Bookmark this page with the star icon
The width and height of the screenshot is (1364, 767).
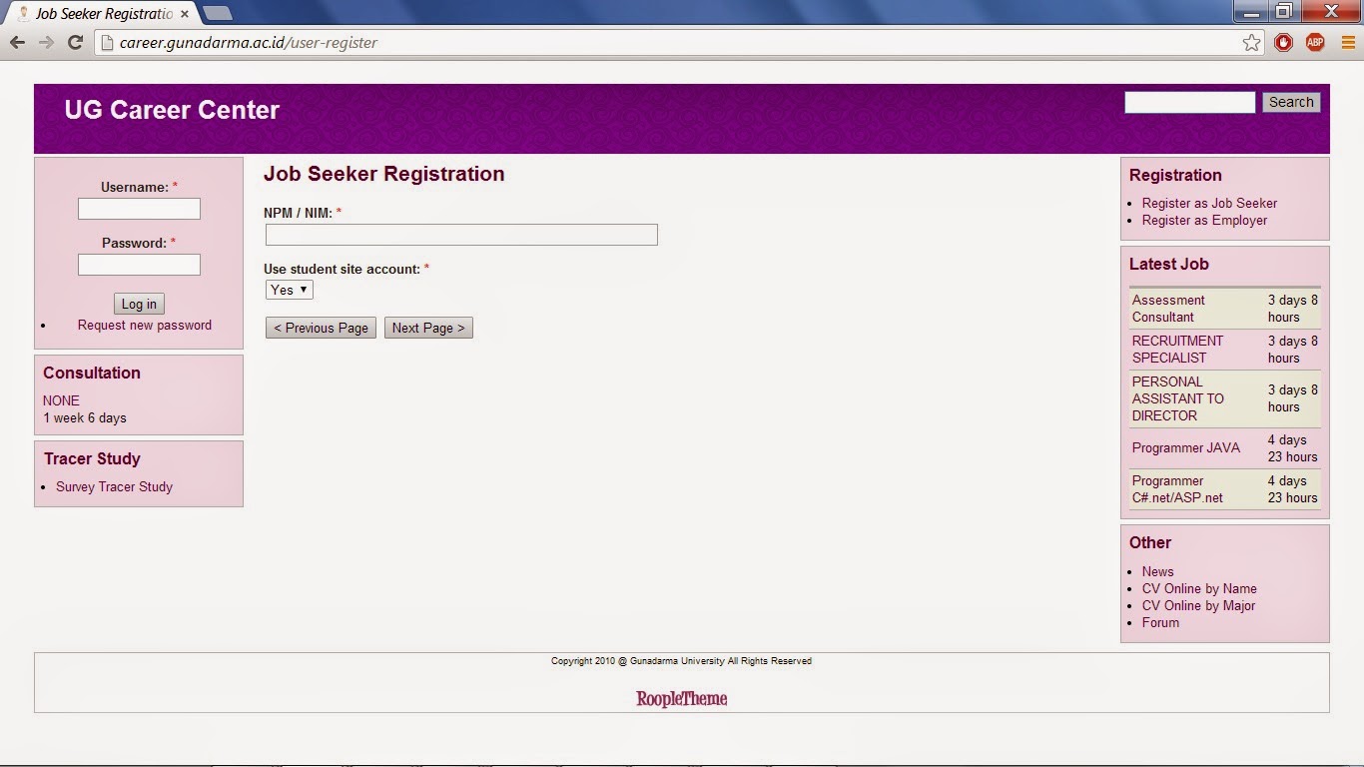[1251, 42]
